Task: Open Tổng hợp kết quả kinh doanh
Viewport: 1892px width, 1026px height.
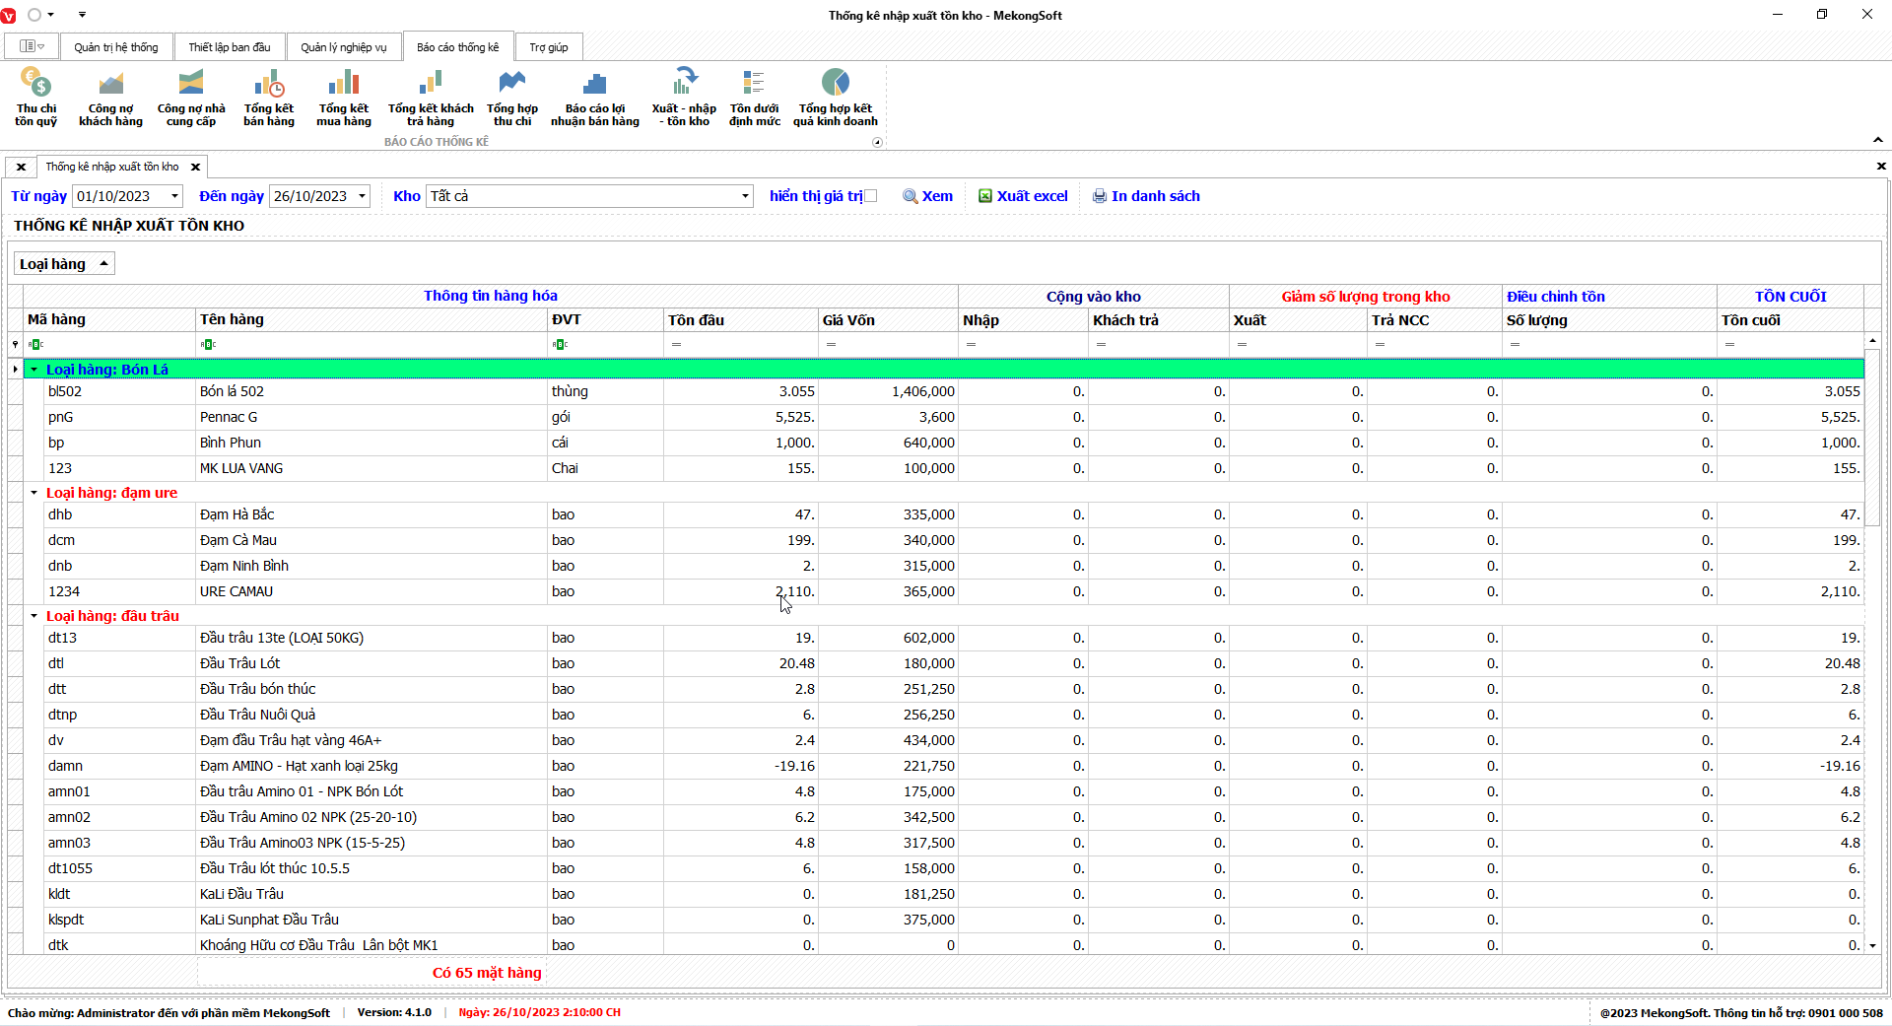Action: (x=835, y=97)
